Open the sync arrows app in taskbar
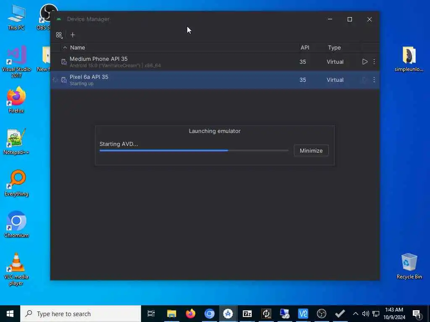 click(266, 314)
